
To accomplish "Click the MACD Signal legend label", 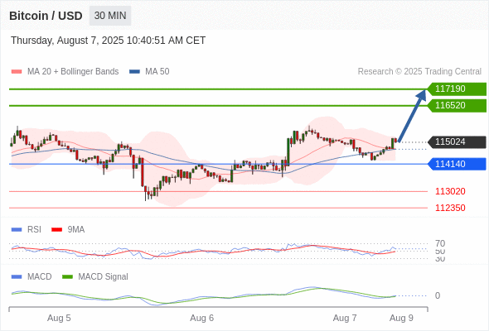I will (104, 277).
